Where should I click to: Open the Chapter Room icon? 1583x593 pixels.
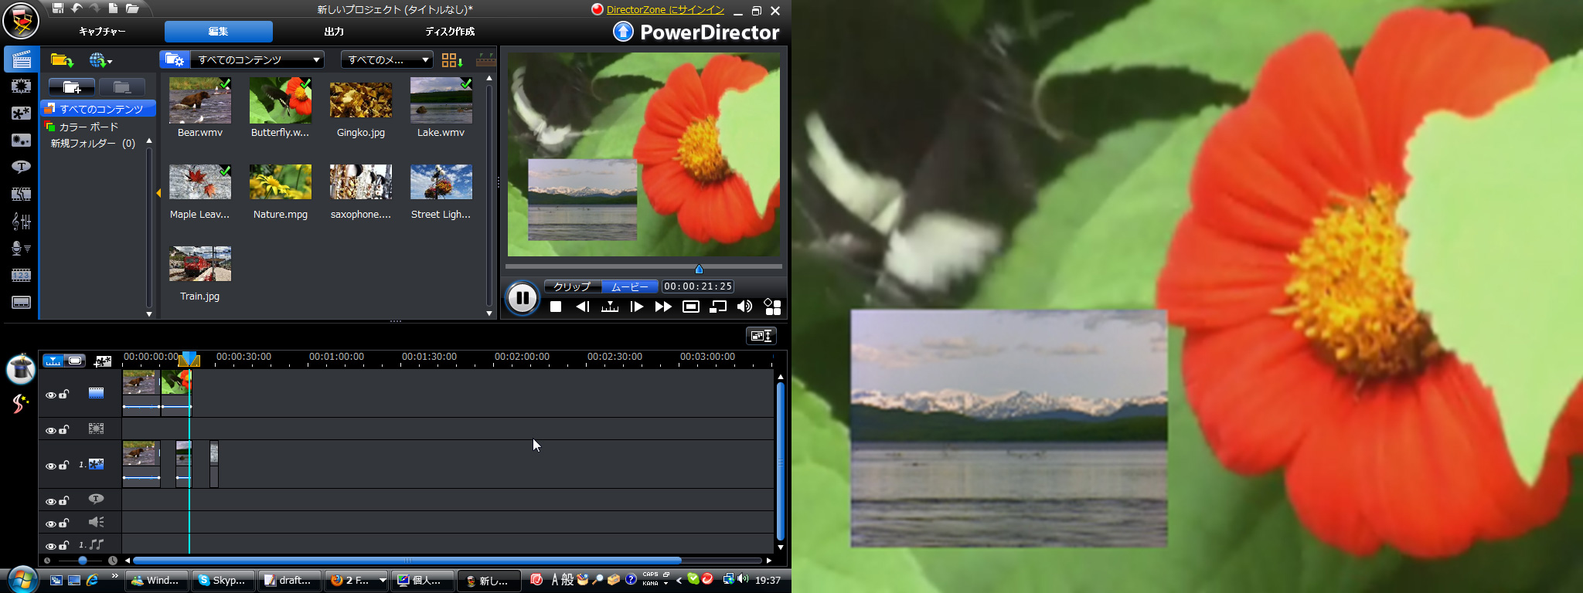(22, 275)
